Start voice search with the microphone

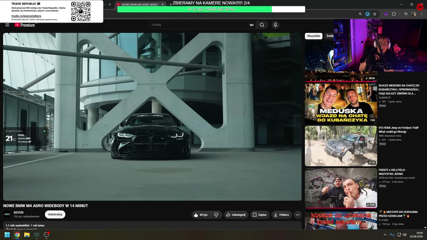[x=275, y=25]
